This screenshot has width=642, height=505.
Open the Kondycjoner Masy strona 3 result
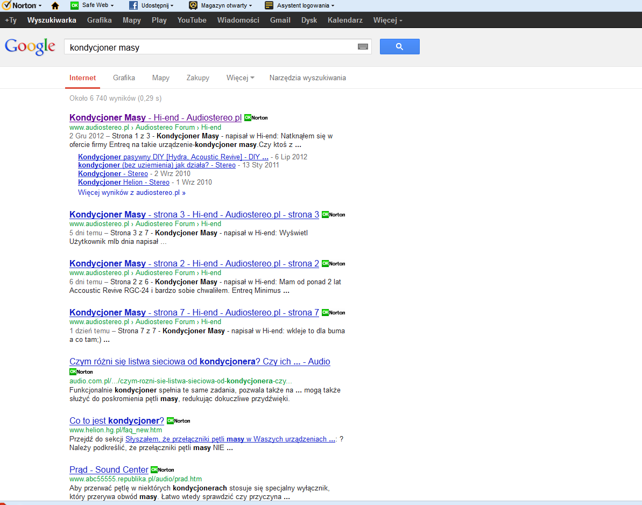pos(194,215)
